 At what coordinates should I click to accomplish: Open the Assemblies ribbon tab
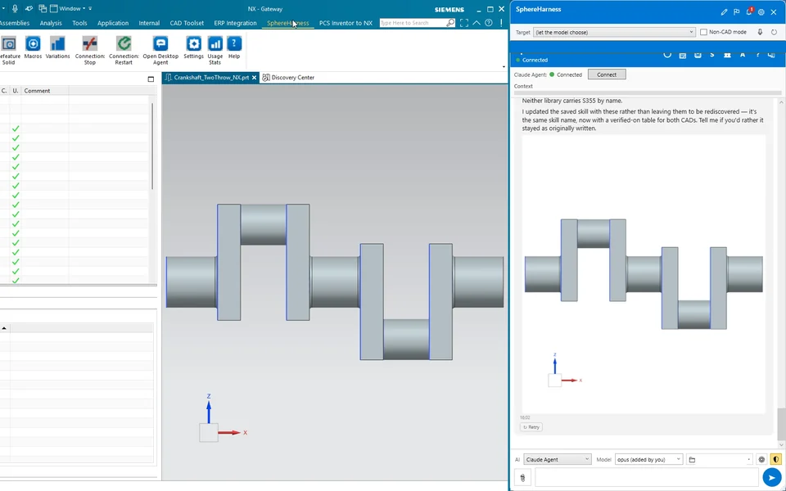[x=15, y=23]
